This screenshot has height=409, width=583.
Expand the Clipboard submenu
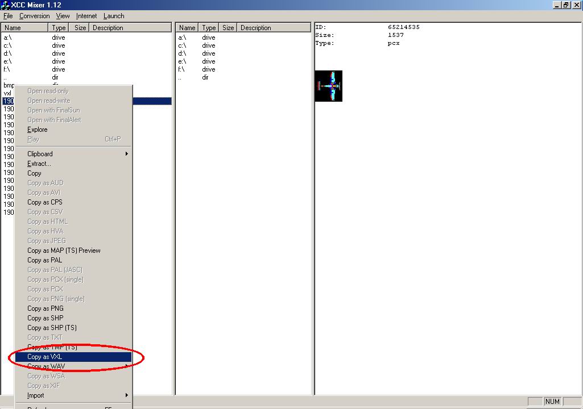(x=73, y=154)
